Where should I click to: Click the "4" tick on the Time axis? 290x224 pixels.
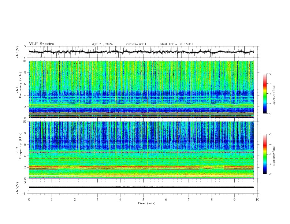(x=120, y=199)
